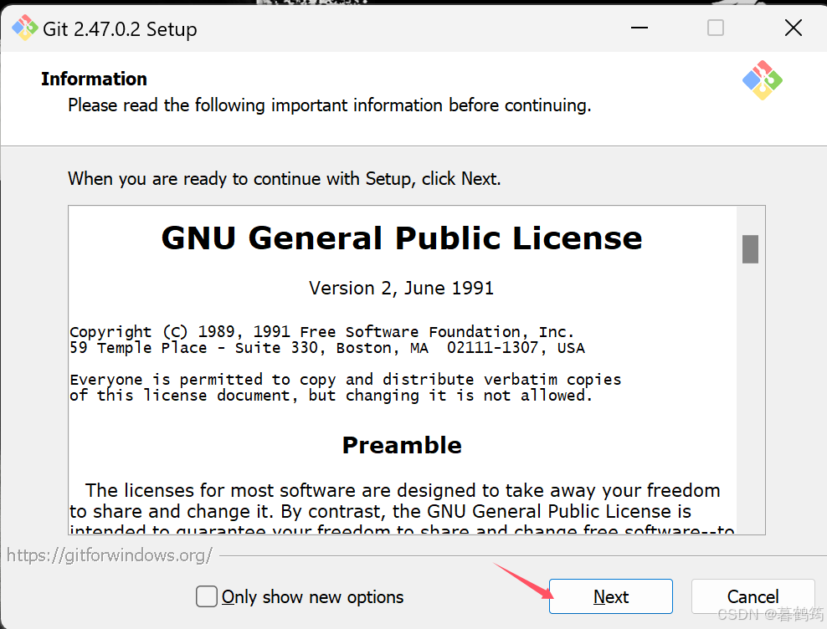827x629 pixels.
Task: Click 'When you are ready to continue' text
Action: point(285,179)
